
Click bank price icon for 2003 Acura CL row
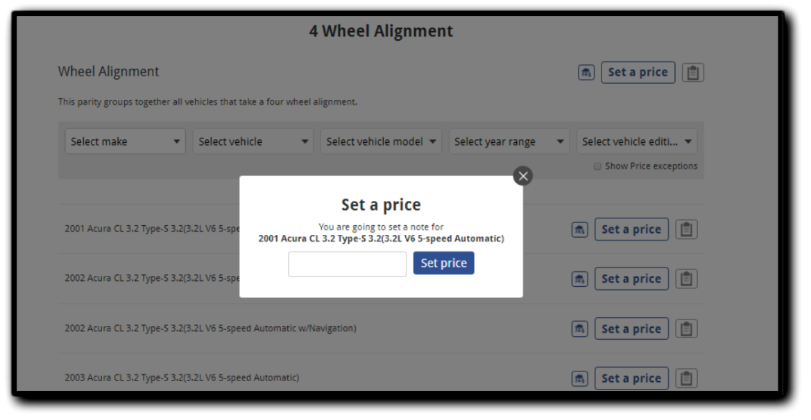(579, 378)
